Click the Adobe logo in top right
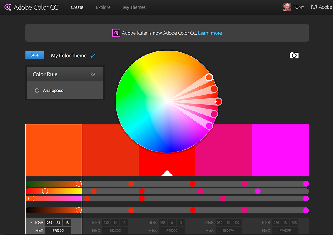 314,7
